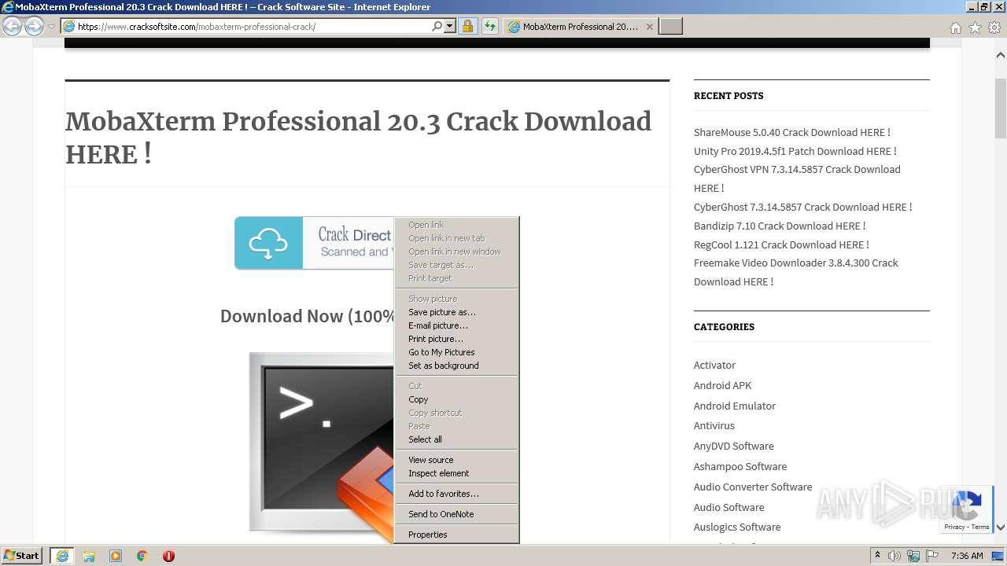This screenshot has height=566, width=1007.
Task: Go back with the browser Back arrow
Action: 12,27
